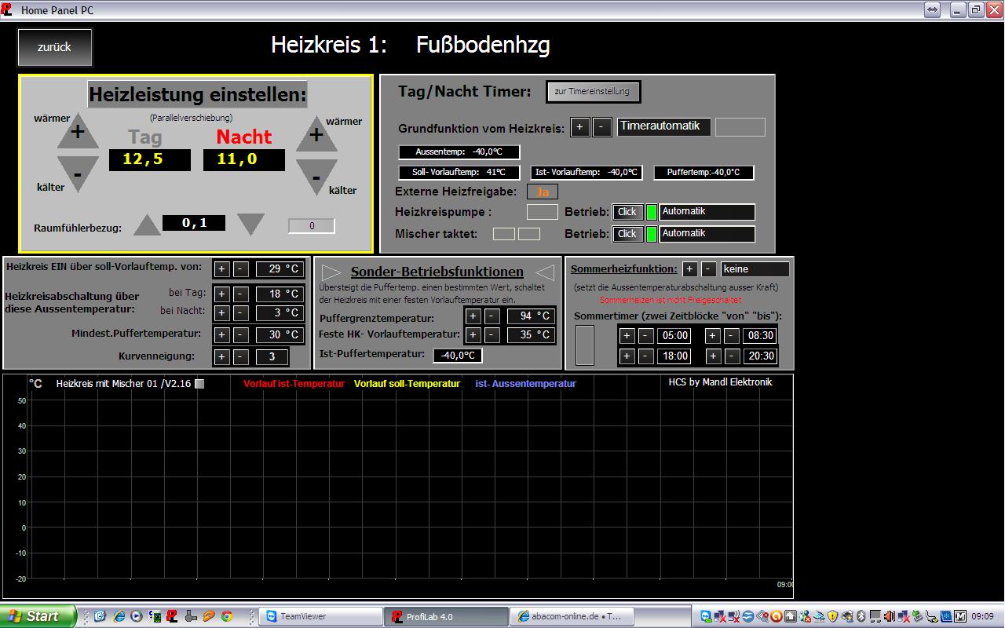Click the M icon next to the clock

(x=960, y=616)
